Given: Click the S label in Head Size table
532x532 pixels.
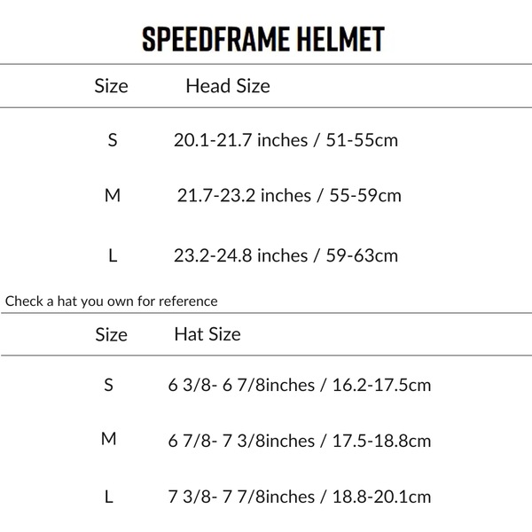Looking at the screenshot, I should pyautogui.click(x=113, y=140).
